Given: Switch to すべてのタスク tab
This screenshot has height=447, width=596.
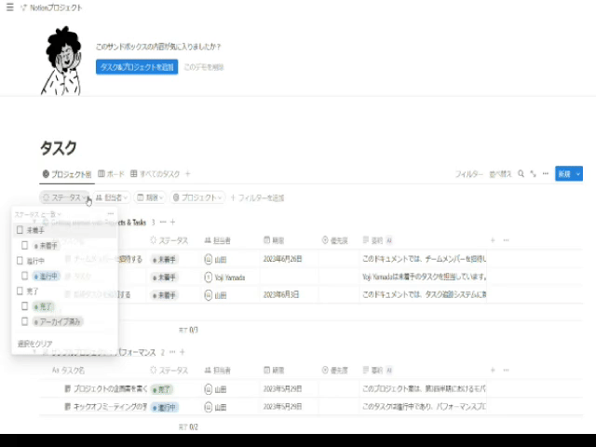Looking at the screenshot, I should tap(156, 174).
